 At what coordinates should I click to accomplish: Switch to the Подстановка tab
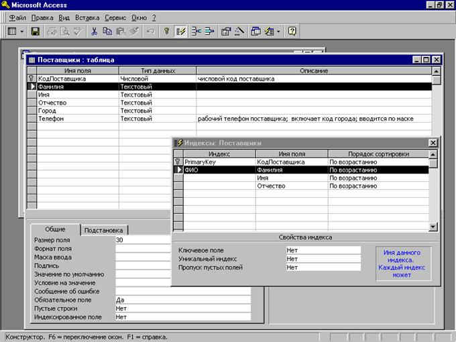[103, 230]
